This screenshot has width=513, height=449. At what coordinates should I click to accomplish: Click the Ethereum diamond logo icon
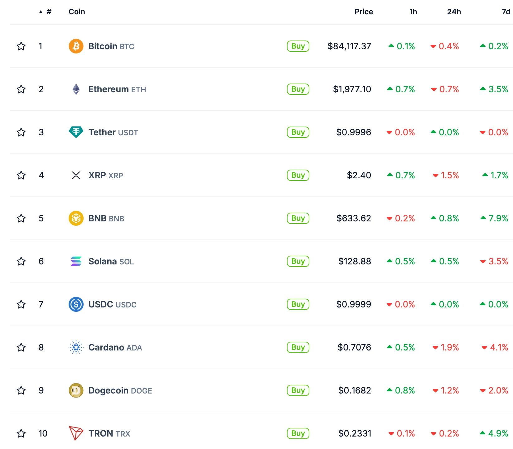click(x=76, y=89)
